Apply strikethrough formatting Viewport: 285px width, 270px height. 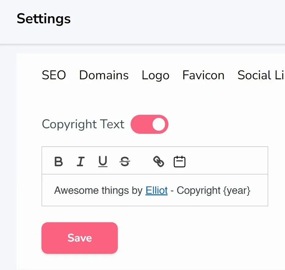[x=125, y=161]
